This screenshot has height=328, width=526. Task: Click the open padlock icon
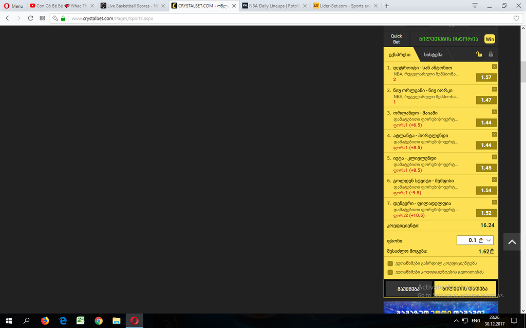click(x=479, y=54)
